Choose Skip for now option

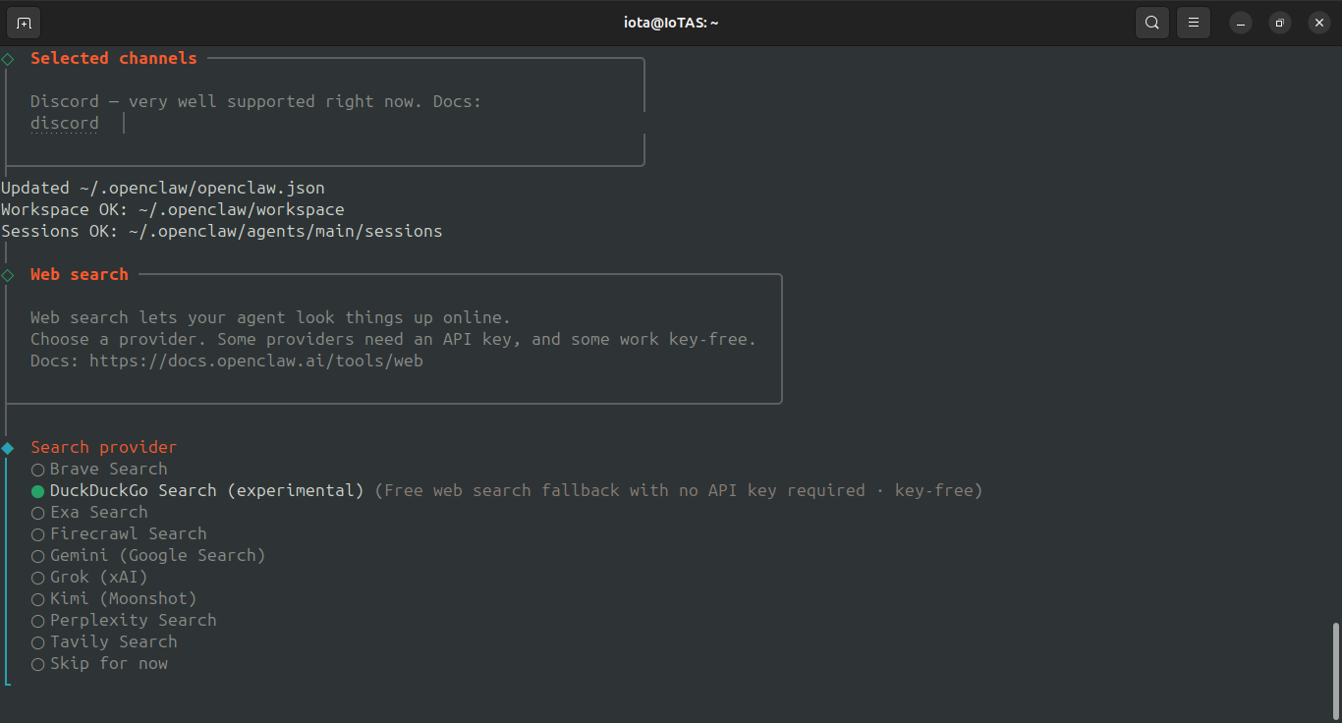coord(99,663)
